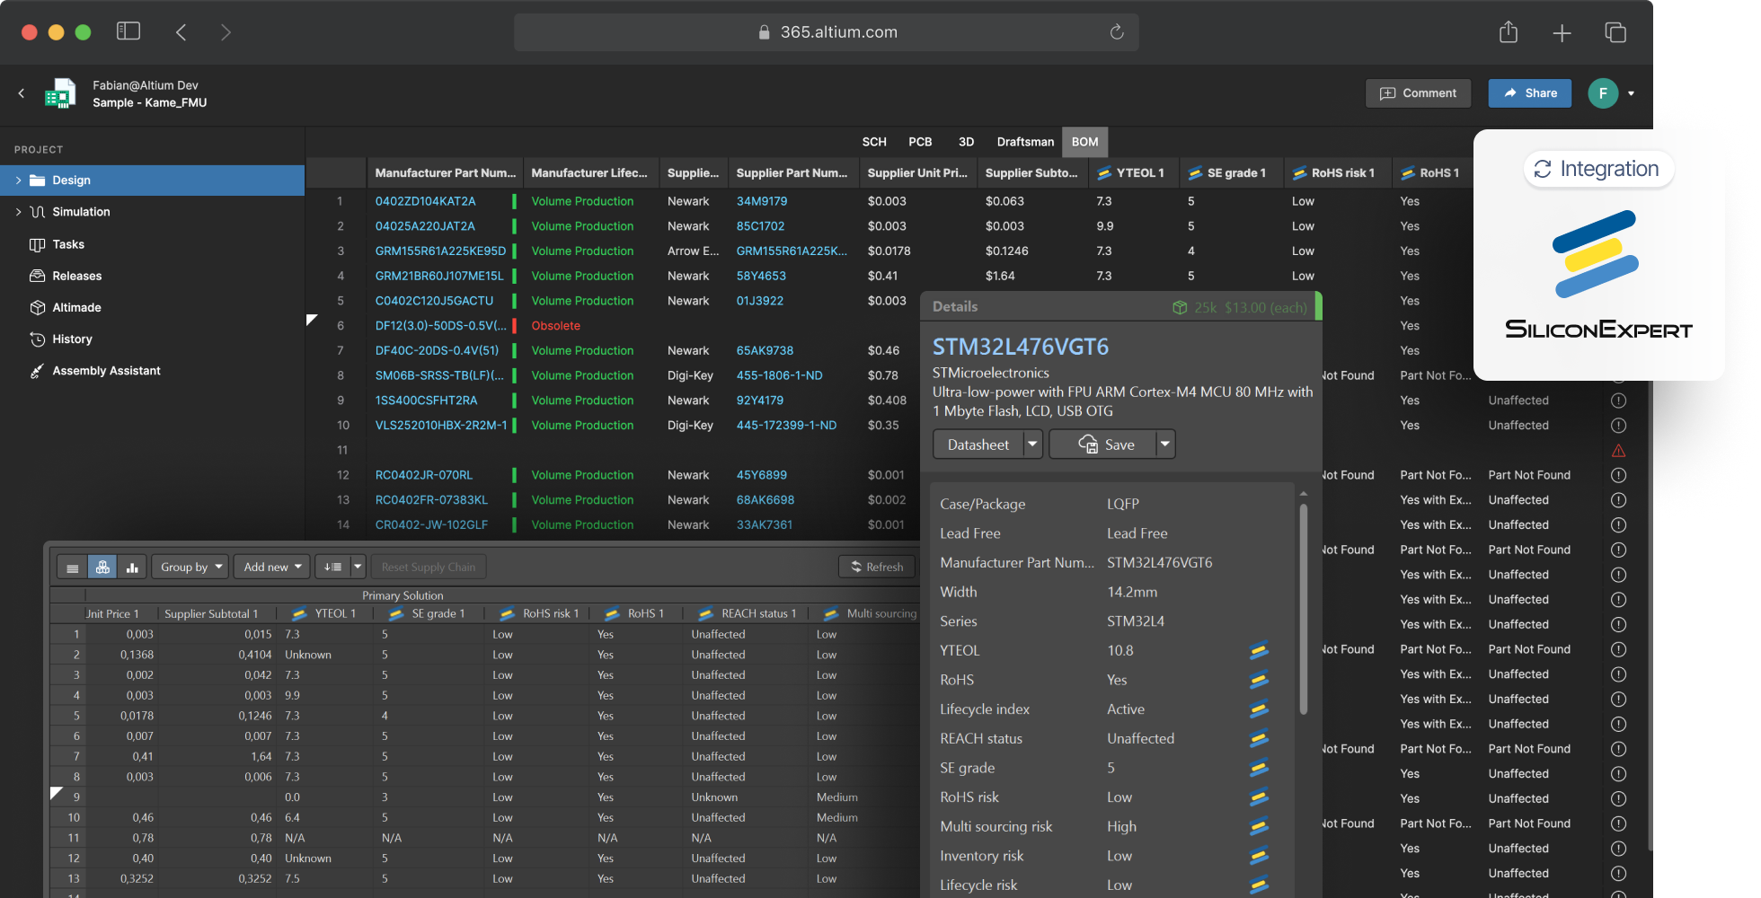Switch to the PCB tab
Screen dimensions: 1761x898
920,142
